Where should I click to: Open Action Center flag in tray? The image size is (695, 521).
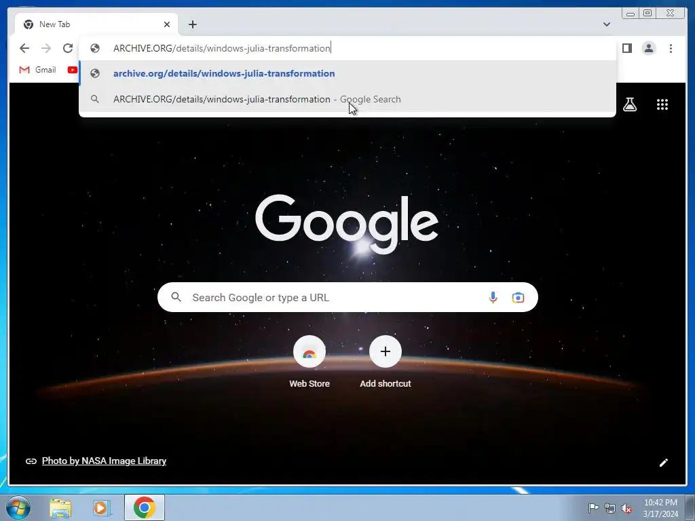pyautogui.click(x=593, y=507)
